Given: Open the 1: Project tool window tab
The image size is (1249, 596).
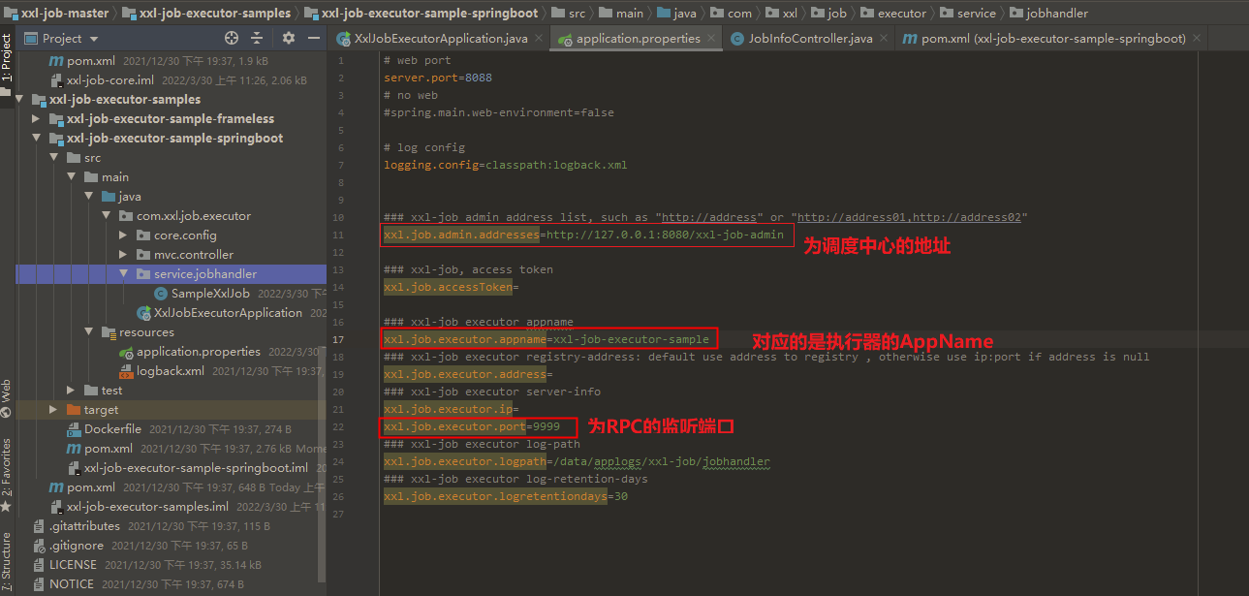Looking at the screenshot, I should click(7, 56).
